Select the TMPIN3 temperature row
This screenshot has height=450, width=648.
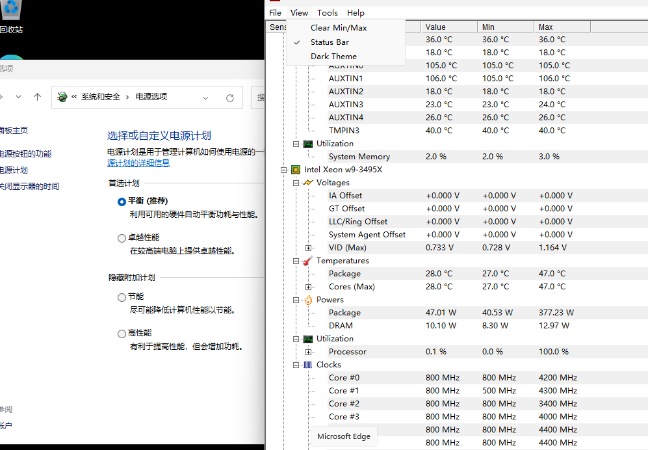pyautogui.click(x=487, y=130)
